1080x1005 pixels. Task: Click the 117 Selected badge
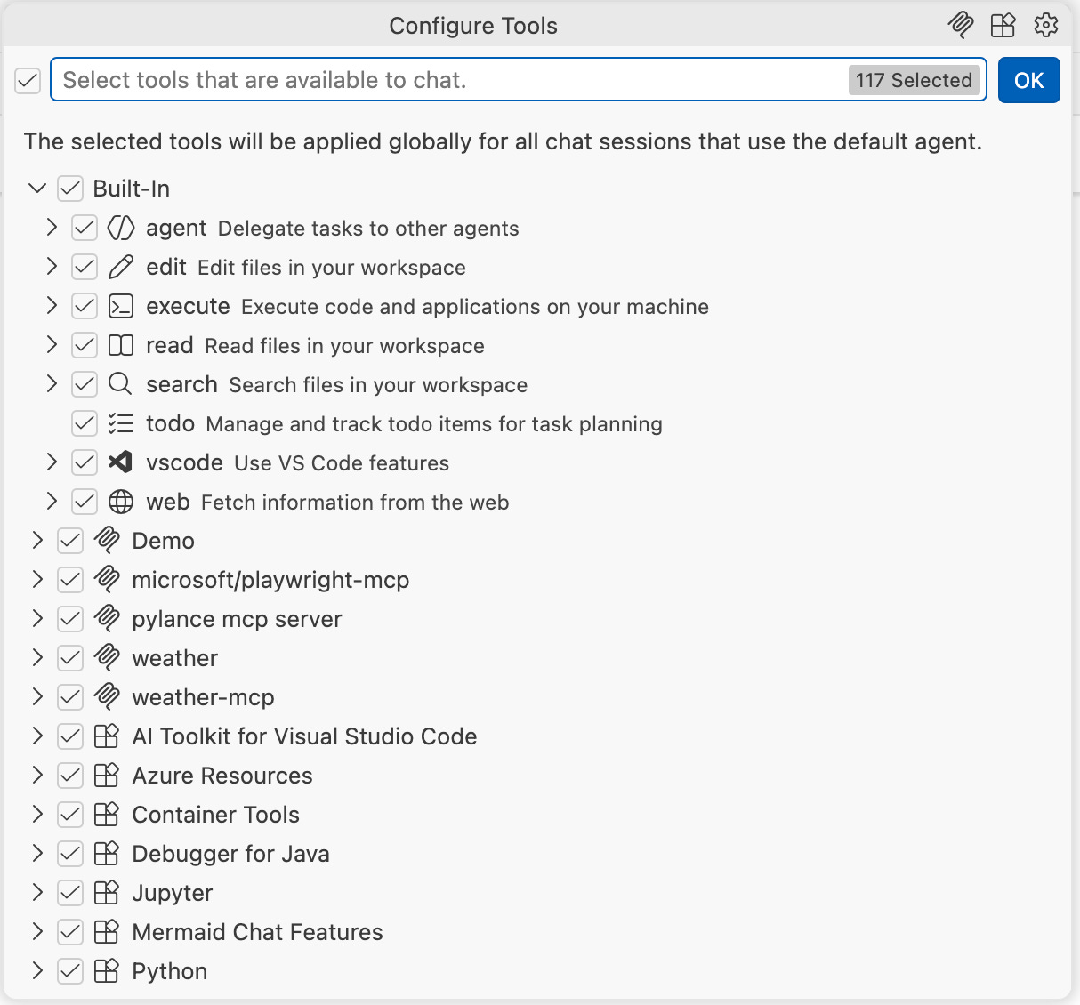coord(914,80)
